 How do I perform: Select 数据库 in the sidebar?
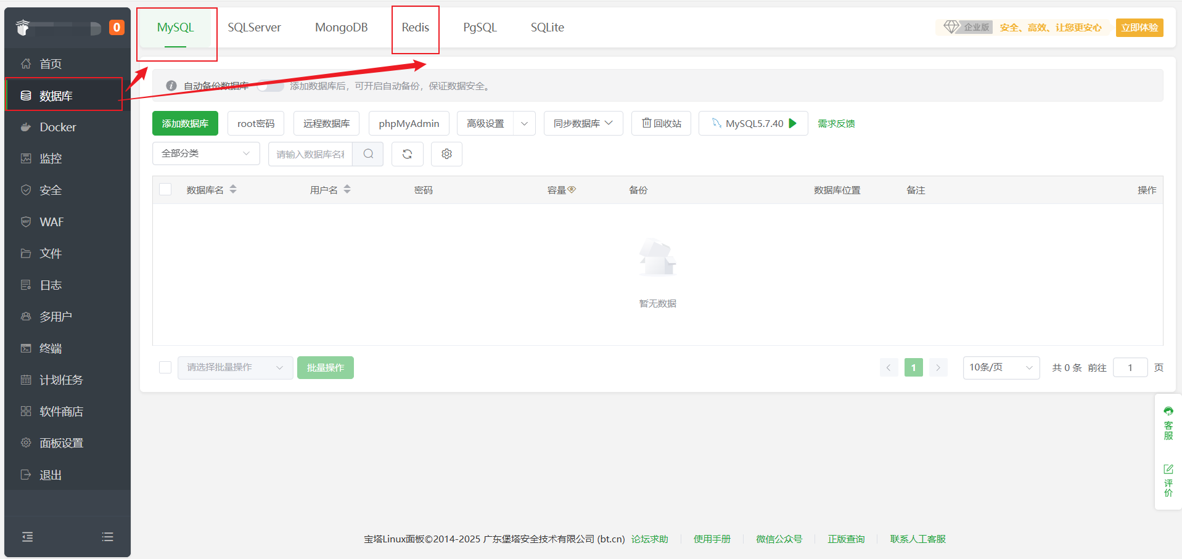coord(64,96)
